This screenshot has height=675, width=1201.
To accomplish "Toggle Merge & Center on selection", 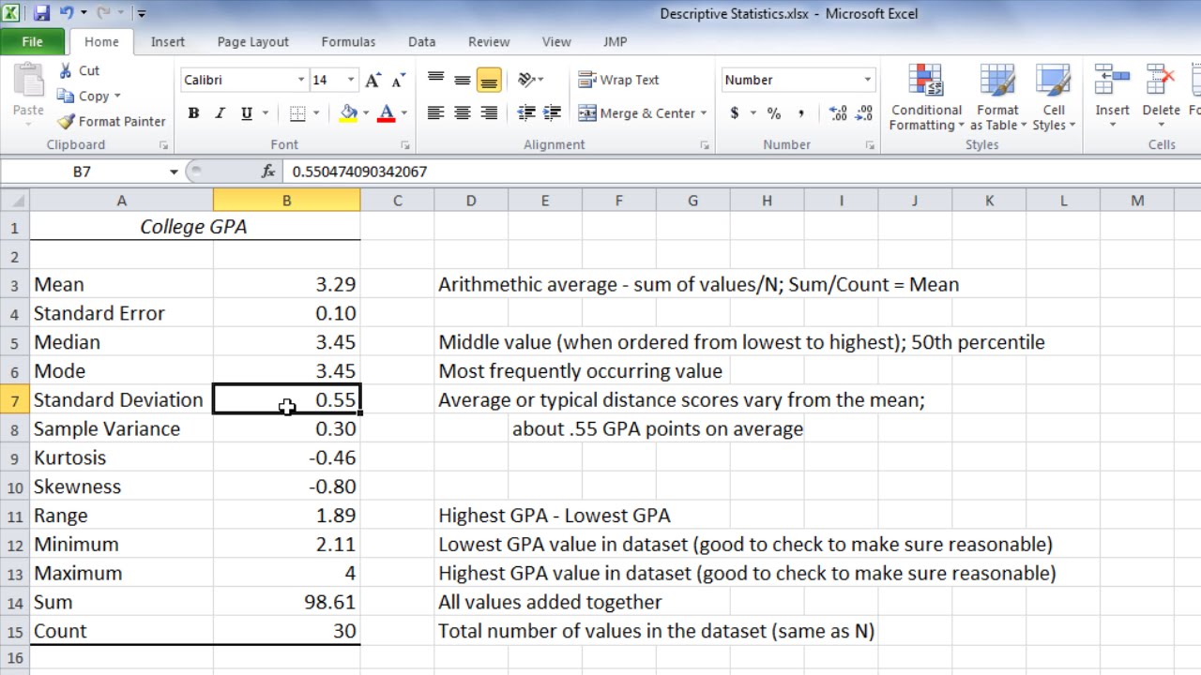I will 636,113.
